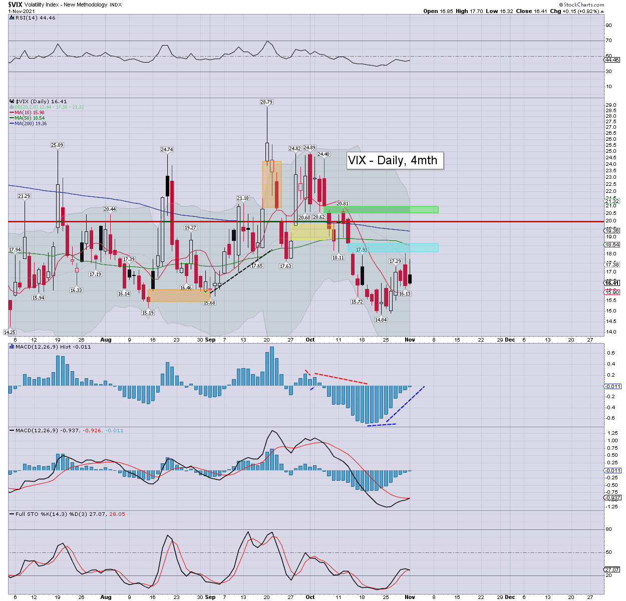Click the Low 16.32 value
The image size is (626, 601).
pyautogui.click(x=499, y=11)
